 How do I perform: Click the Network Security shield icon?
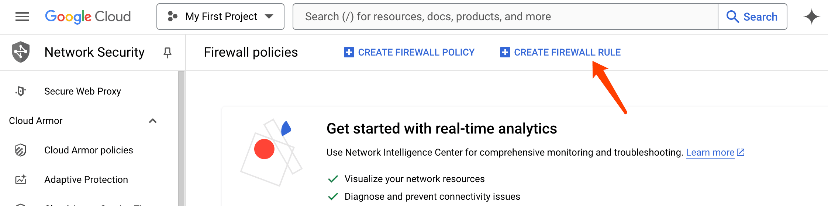[21, 52]
